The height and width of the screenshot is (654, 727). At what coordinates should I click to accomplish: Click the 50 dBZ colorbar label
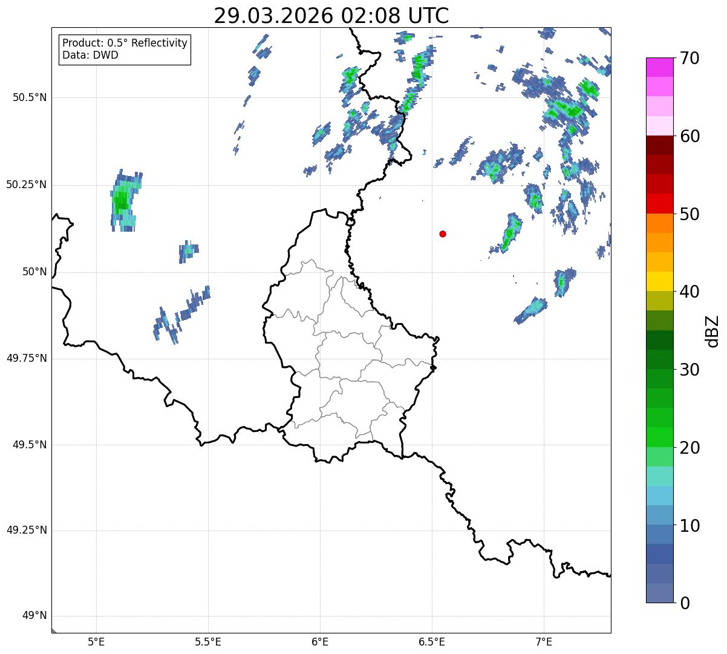690,214
